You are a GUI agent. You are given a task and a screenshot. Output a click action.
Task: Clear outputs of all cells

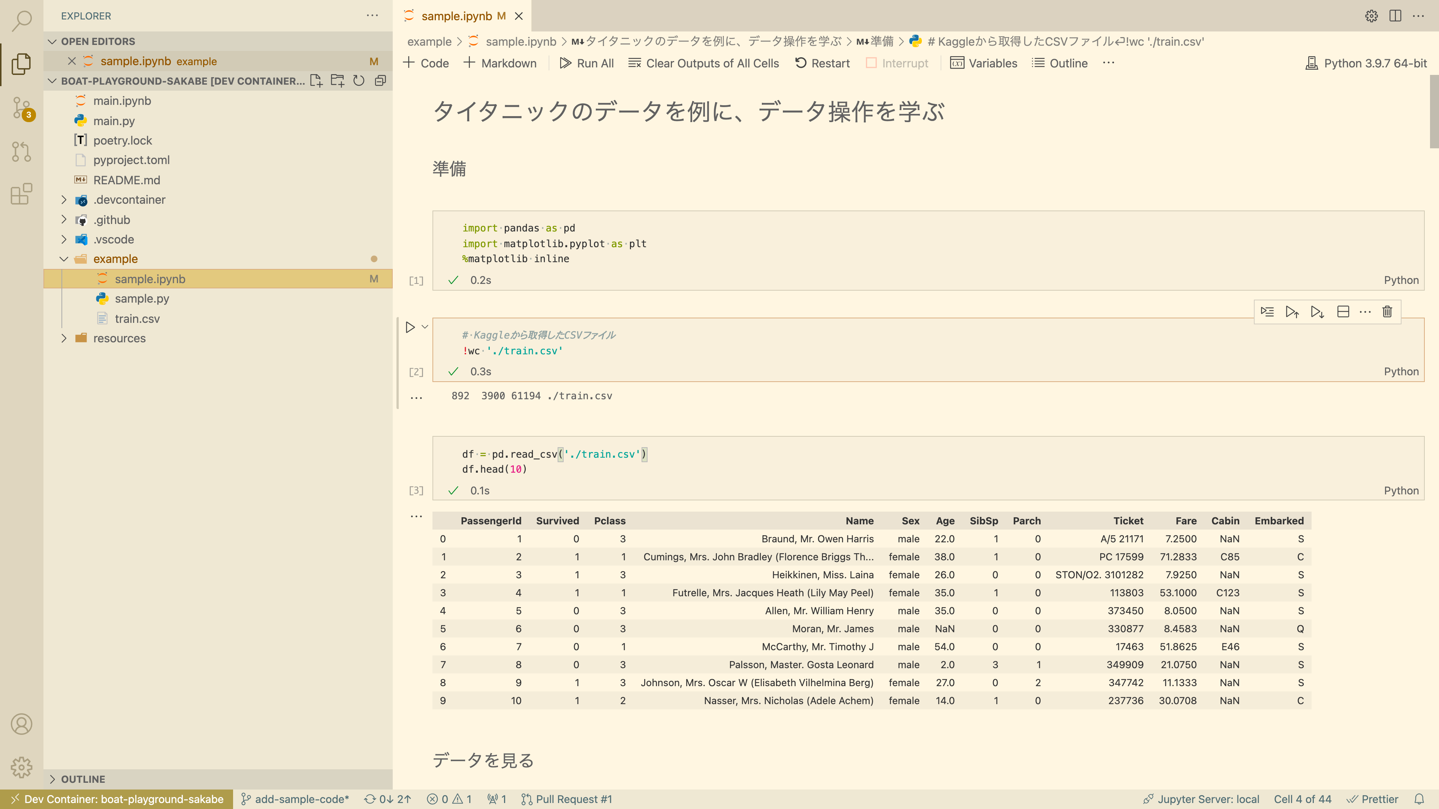pyautogui.click(x=703, y=63)
